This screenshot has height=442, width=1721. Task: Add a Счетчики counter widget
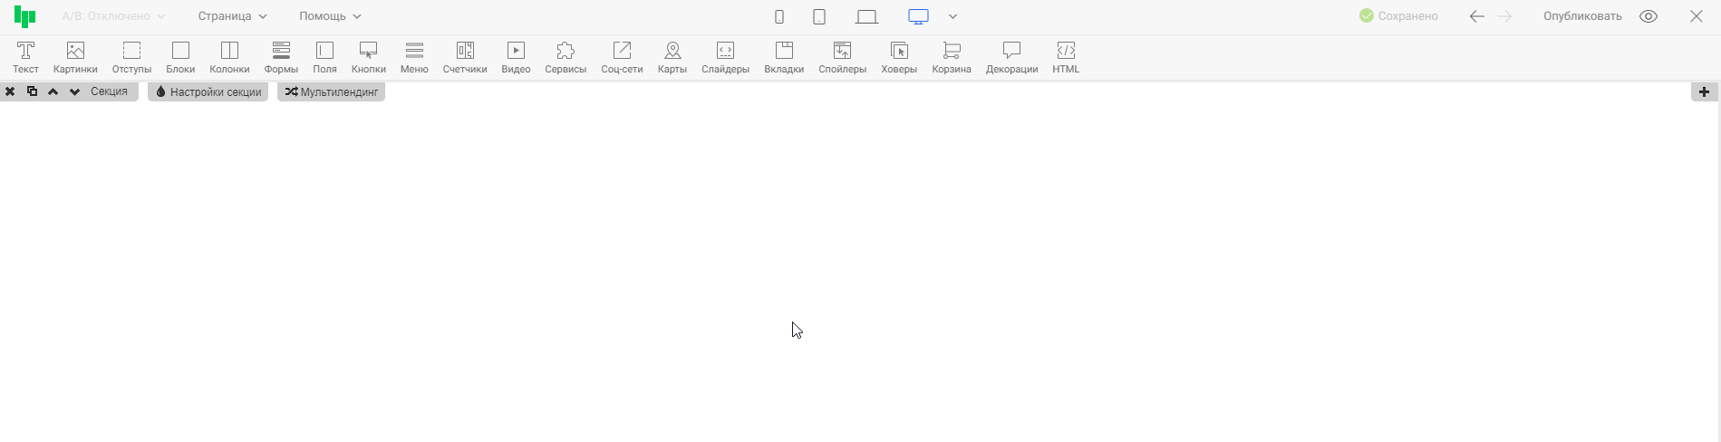(465, 57)
